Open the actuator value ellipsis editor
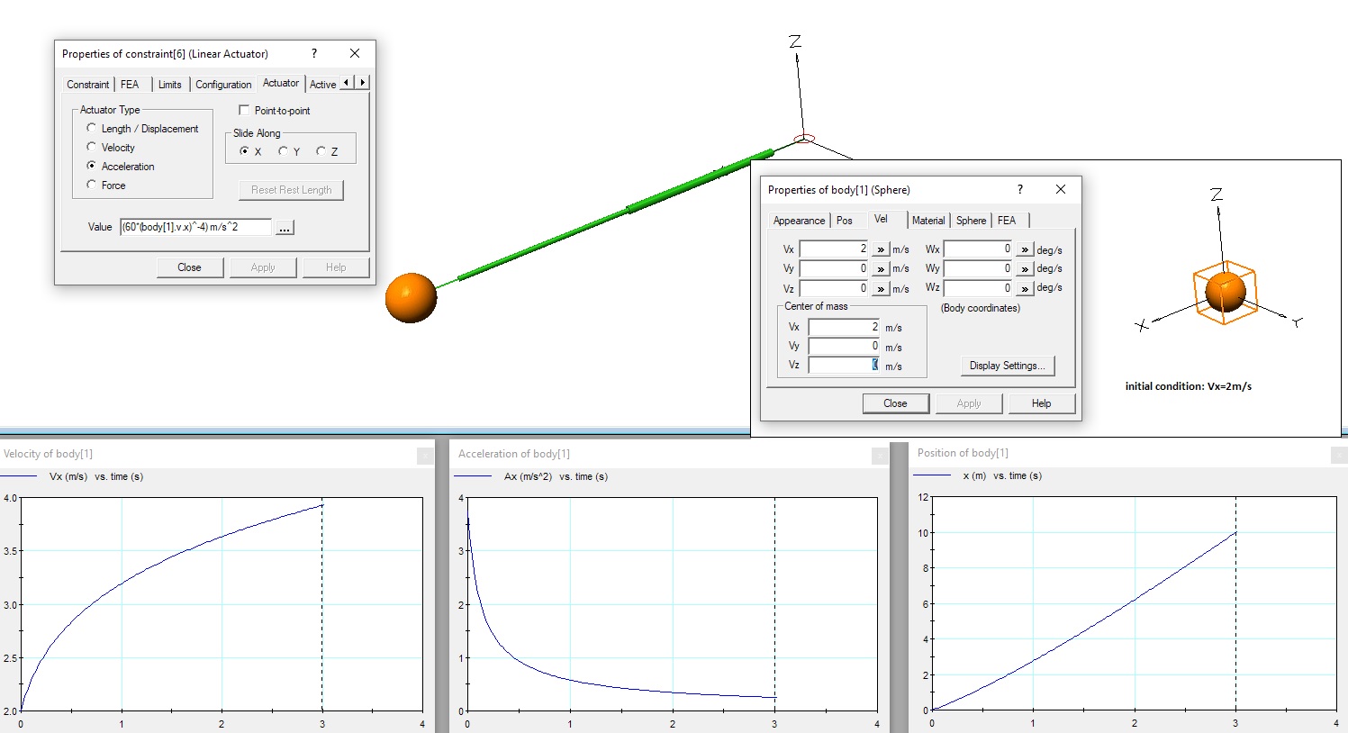1348x733 pixels. [285, 228]
